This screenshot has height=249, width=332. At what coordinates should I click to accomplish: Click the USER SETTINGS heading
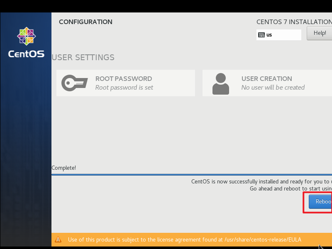click(83, 57)
